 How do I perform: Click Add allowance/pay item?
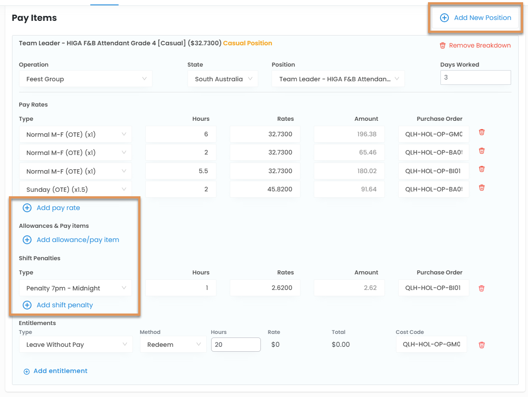77,240
